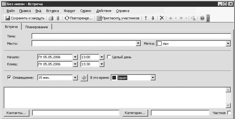The image size is (235, 119).
Task: Click inside the meeting notes text area
Action: tap(115, 98)
